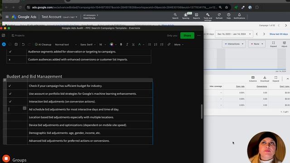Click the Evernote note scrollbar
This screenshot has width=290, height=163.
click(202, 111)
